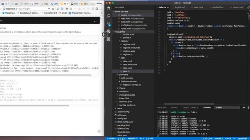Click the site info icon in Chrome address bar
Screen dimensions: 250x140
tap(4, 9)
